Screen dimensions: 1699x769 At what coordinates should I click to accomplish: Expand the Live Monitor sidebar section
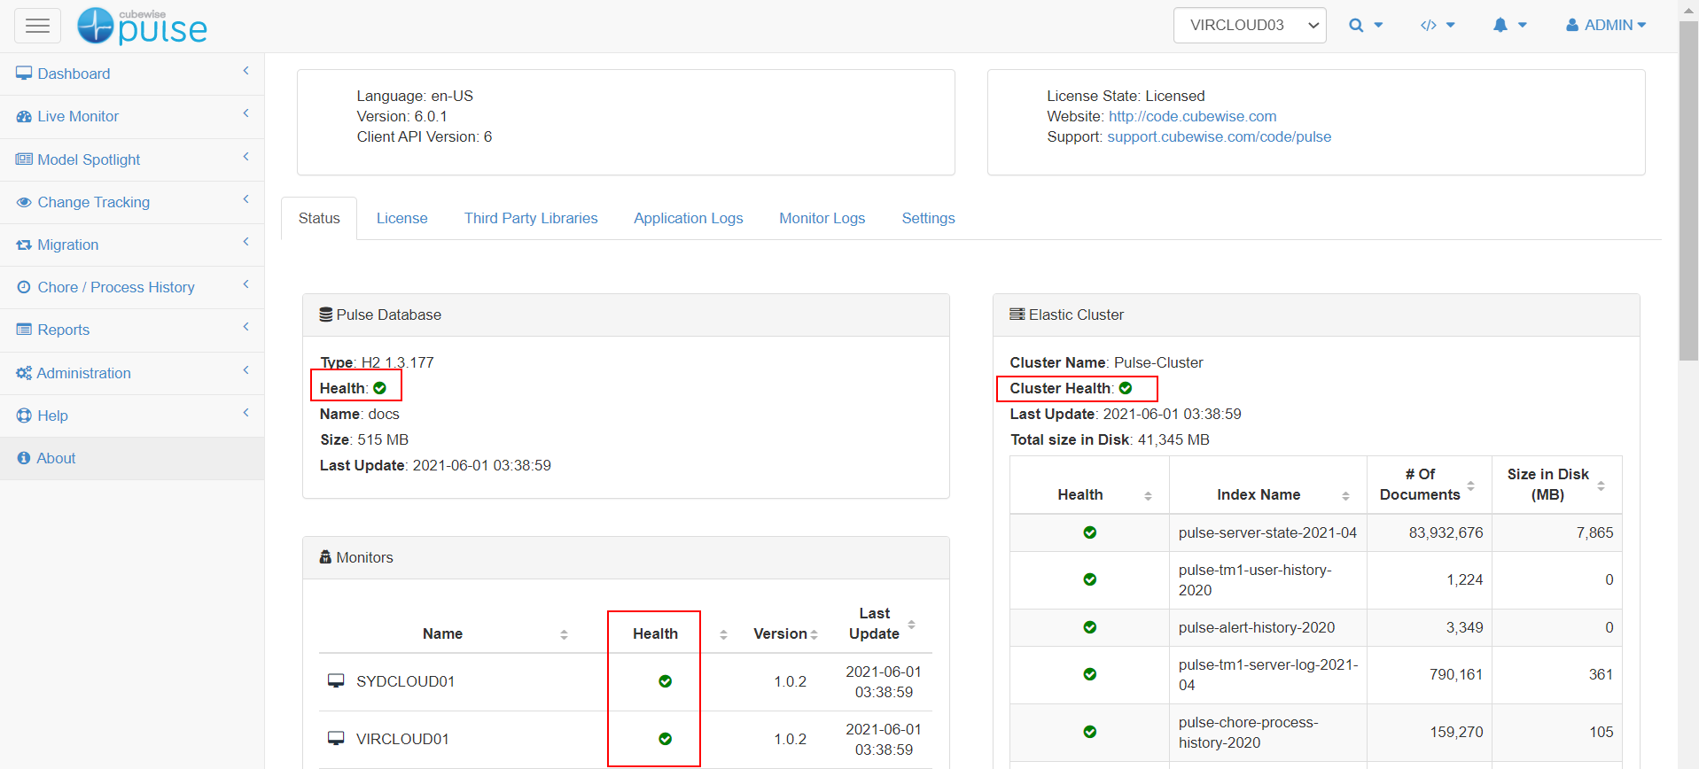[78, 116]
